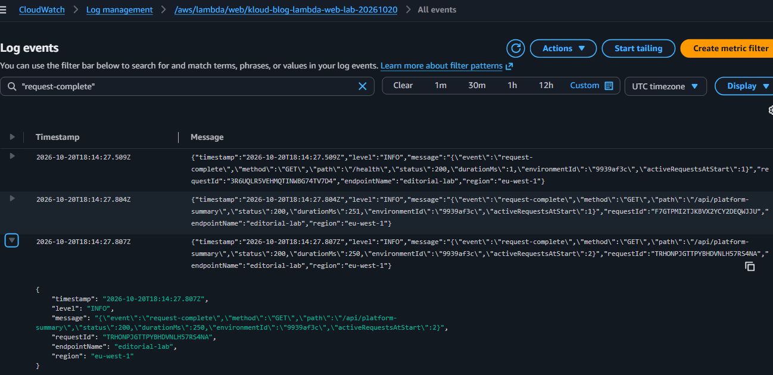Open the Actions dropdown

[563, 48]
